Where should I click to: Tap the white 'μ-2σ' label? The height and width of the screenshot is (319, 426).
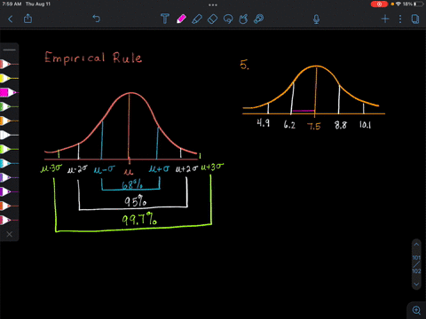tap(77, 169)
